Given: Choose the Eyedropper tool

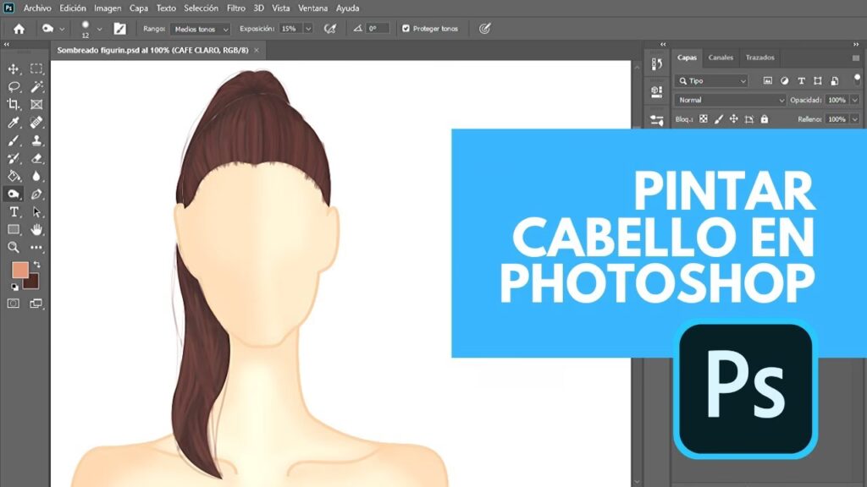Looking at the screenshot, I should pyautogui.click(x=14, y=123).
